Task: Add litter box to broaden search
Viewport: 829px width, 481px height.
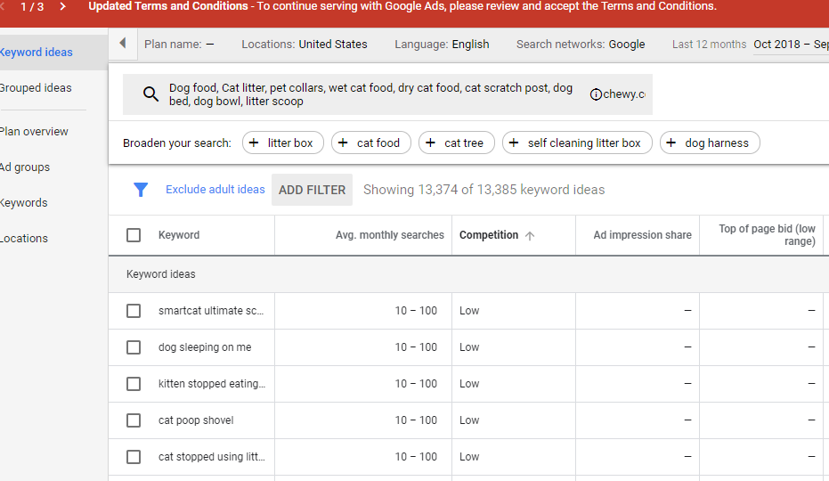Action: click(283, 143)
